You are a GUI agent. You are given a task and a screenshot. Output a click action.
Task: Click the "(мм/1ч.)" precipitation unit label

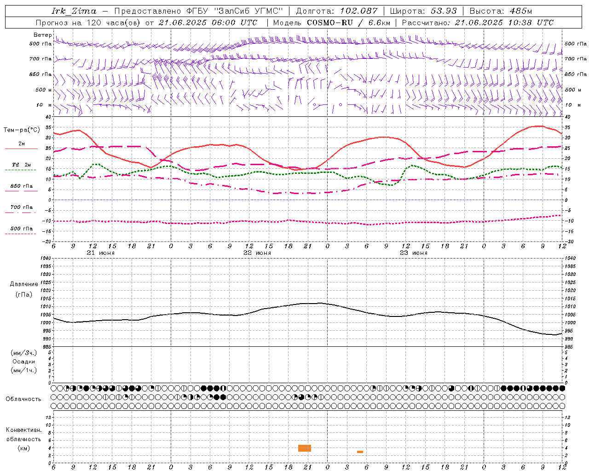click(x=24, y=370)
